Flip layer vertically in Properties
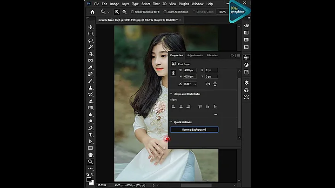 point(215,84)
